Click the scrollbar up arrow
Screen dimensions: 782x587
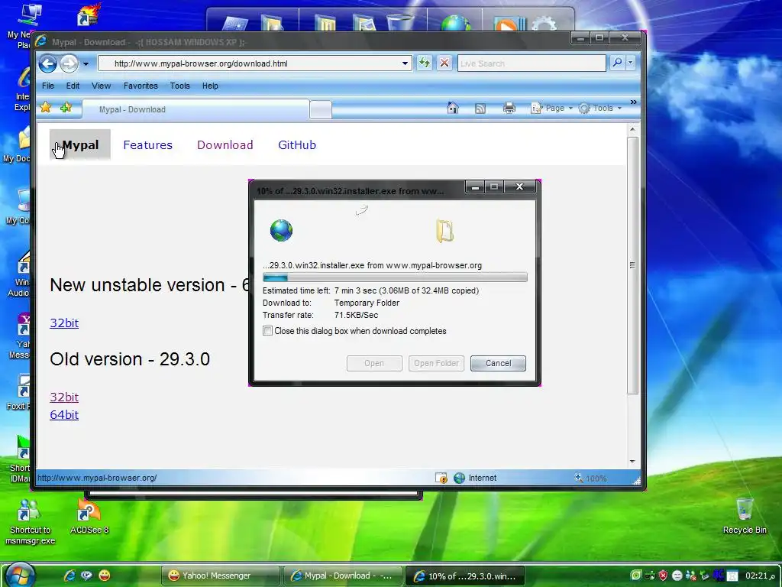632,130
